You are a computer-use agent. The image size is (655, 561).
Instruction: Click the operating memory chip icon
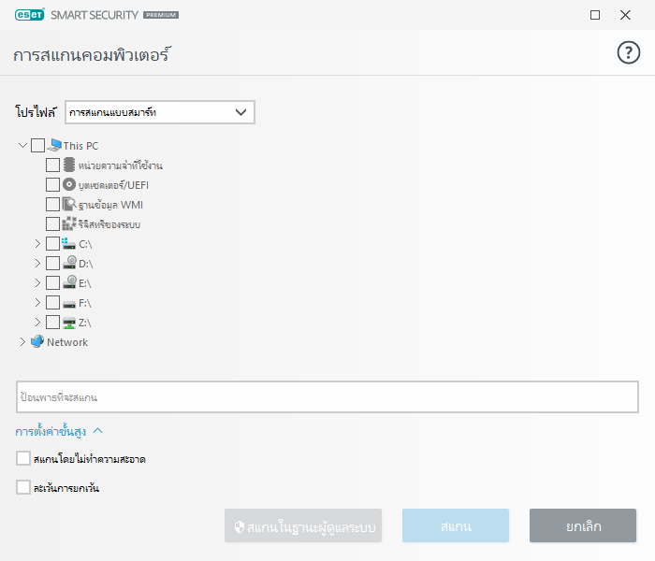click(x=69, y=165)
